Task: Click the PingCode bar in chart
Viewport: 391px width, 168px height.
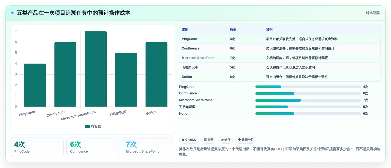Action: [x=35, y=85]
